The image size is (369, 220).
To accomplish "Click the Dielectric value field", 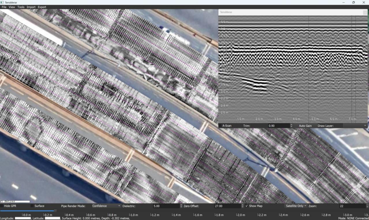I will click(x=166, y=206).
